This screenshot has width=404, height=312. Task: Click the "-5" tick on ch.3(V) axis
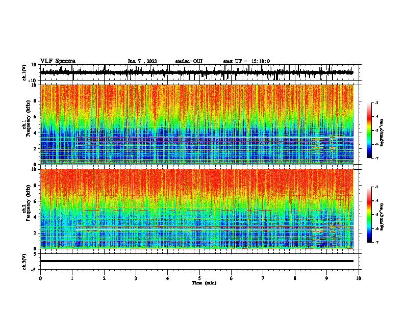[35, 270]
